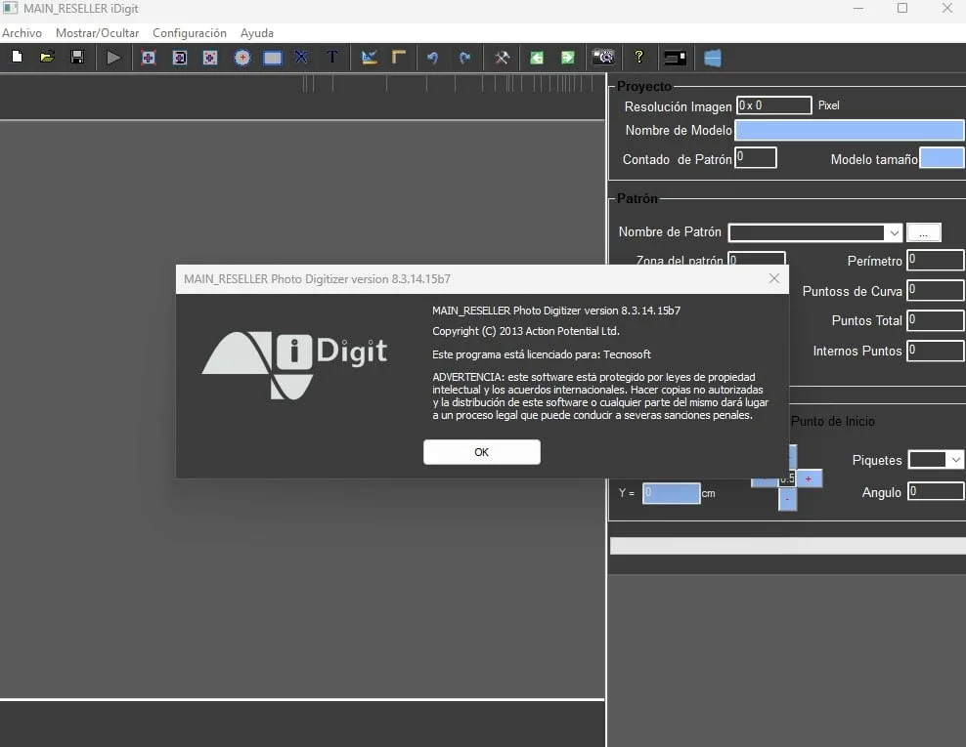Expand the Piquetes dropdown
Screen dimensions: 966x747
pos(955,460)
